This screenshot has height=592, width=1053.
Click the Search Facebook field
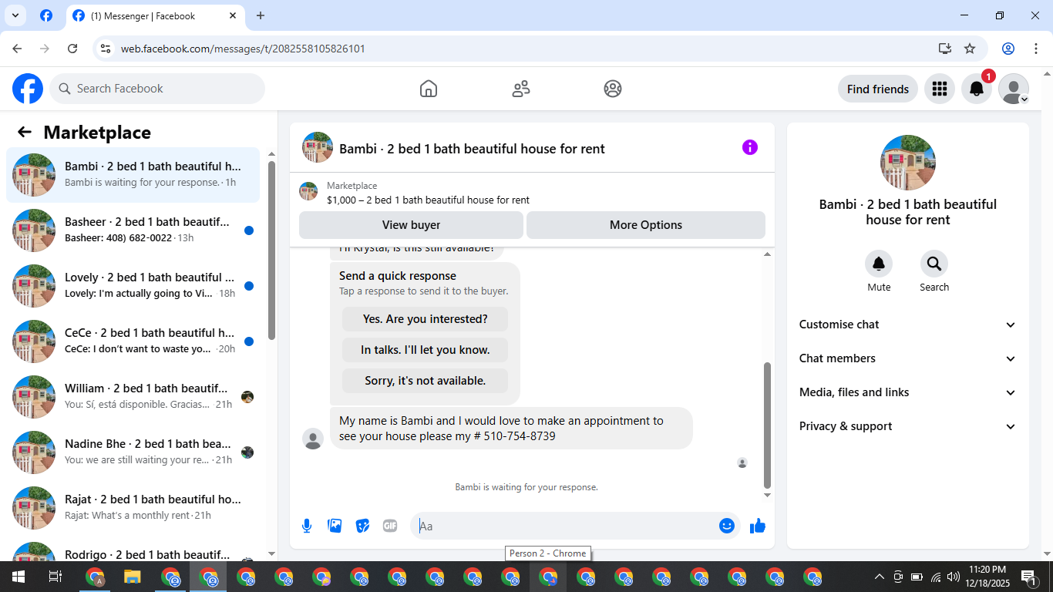click(157, 89)
